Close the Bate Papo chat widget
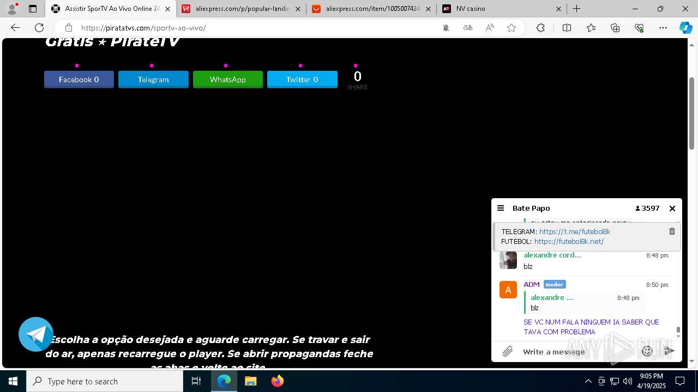Image resolution: width=698 pixels, height=392 pixels. point(672,208)
